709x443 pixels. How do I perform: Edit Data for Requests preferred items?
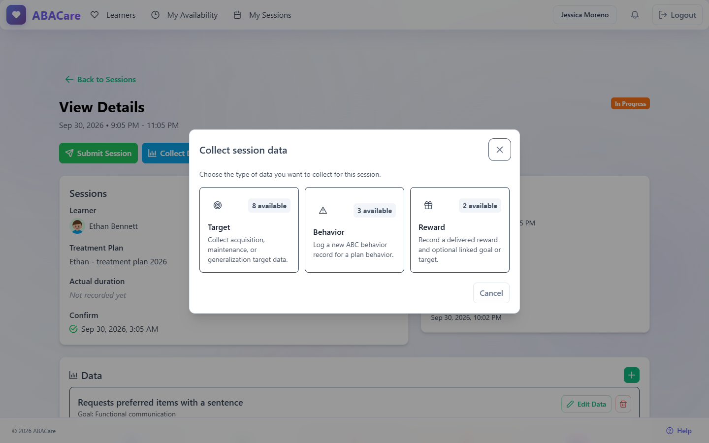(x=586, y=404)
